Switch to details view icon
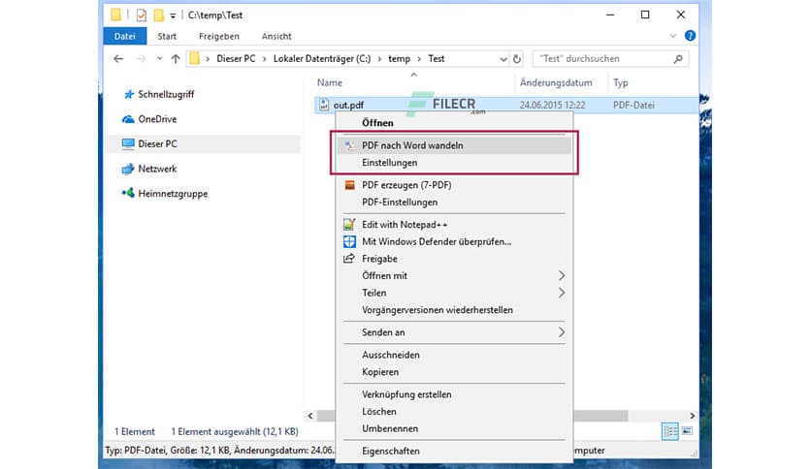The width and height of the screenshot is (811, 469). (669, 431)
